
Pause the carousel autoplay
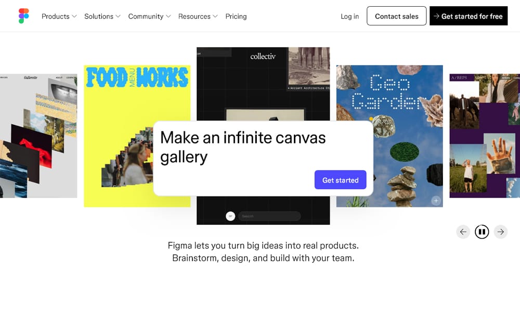[x=482, y=232]
